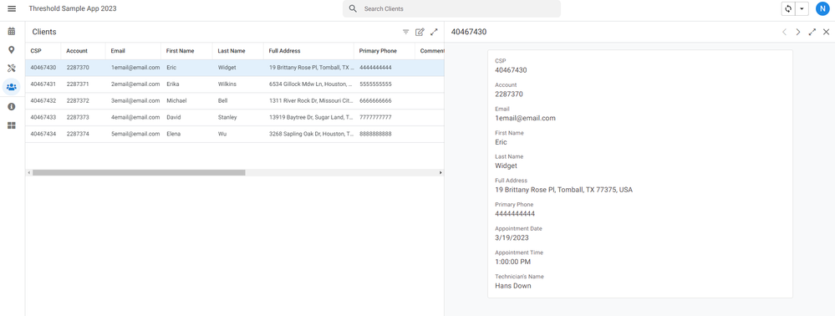Click the filter icon in Clients header
This screenshot has height=316, width=835.
click(x=405, y=32)
